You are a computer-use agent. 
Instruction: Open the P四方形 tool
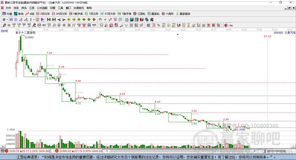coord(43,14)
